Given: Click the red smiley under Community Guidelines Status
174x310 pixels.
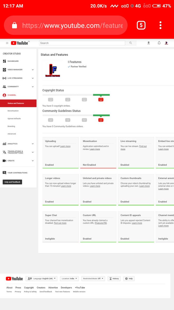Looking at the screenshot, I should click(x=101, y=120).
